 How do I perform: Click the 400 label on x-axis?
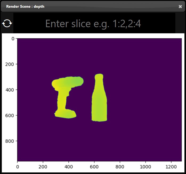pos(69,167)
